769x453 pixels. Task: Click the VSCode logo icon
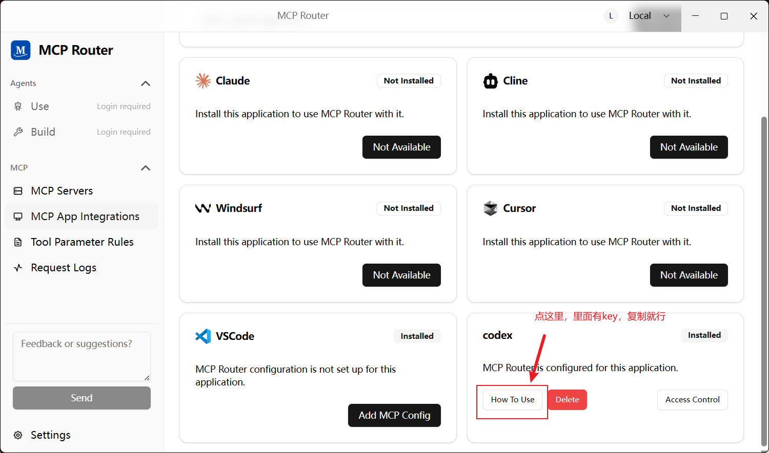[x=203, y=336]
